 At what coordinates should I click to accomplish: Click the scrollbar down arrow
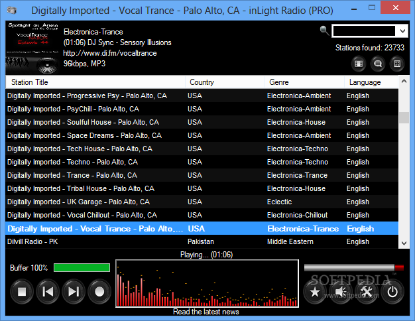pyautogui.click(x=404, y=243)
